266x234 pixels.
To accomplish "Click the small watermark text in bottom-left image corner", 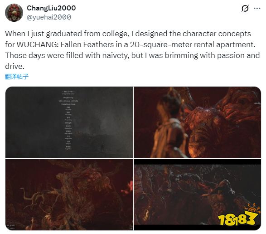I will [10, 227].
